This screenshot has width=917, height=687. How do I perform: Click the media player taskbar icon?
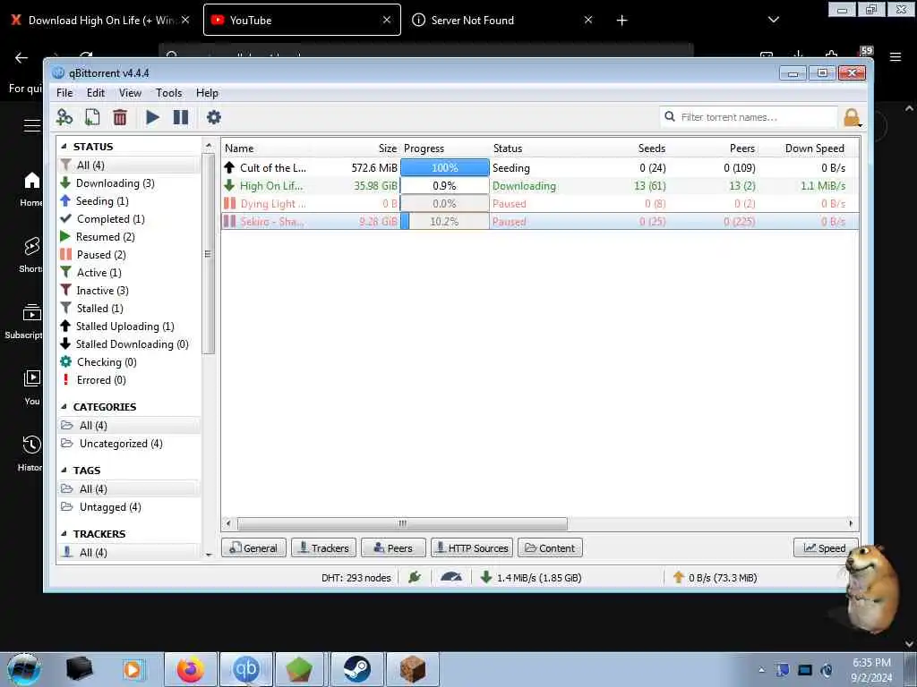click(133, 669)
